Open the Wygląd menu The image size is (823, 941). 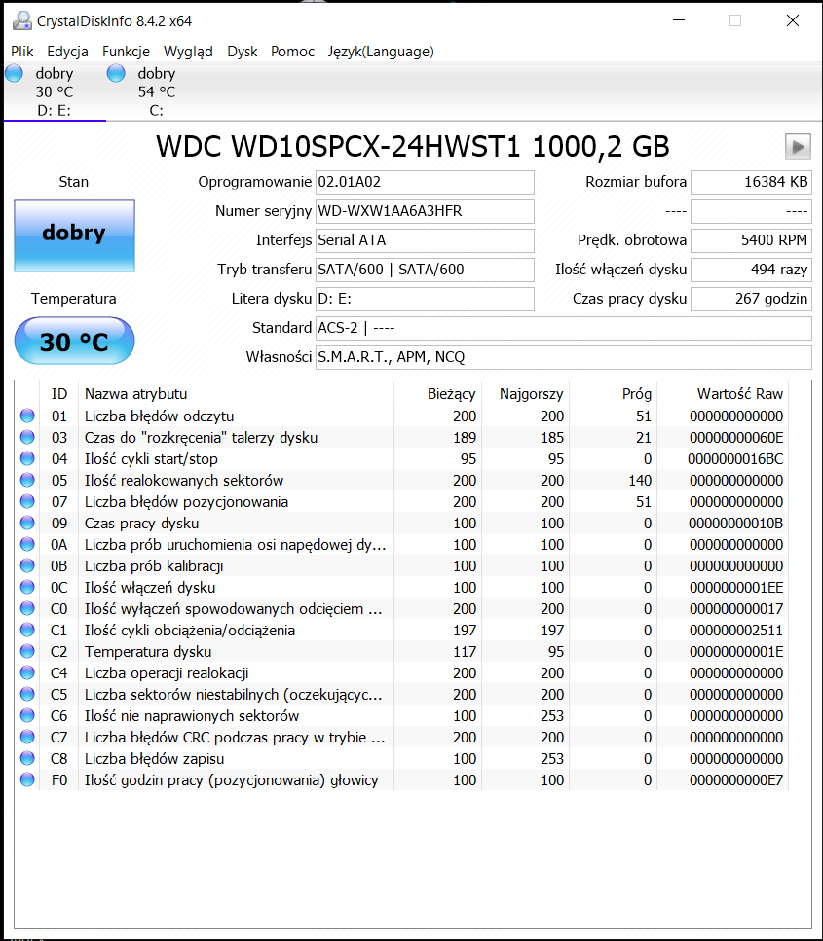pos(188,52)
